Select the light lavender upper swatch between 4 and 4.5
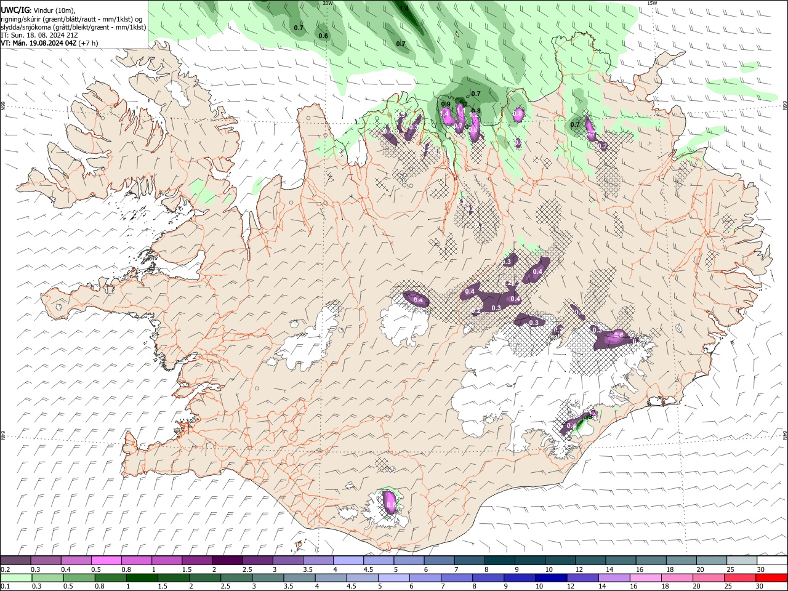The height and width of the screenshot is (591, 788). (x=348, y=560)
